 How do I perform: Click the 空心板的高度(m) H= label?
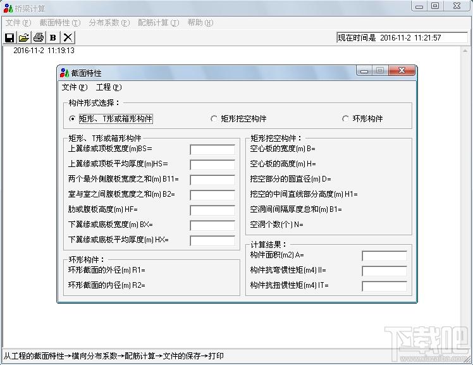click(283, 164)
